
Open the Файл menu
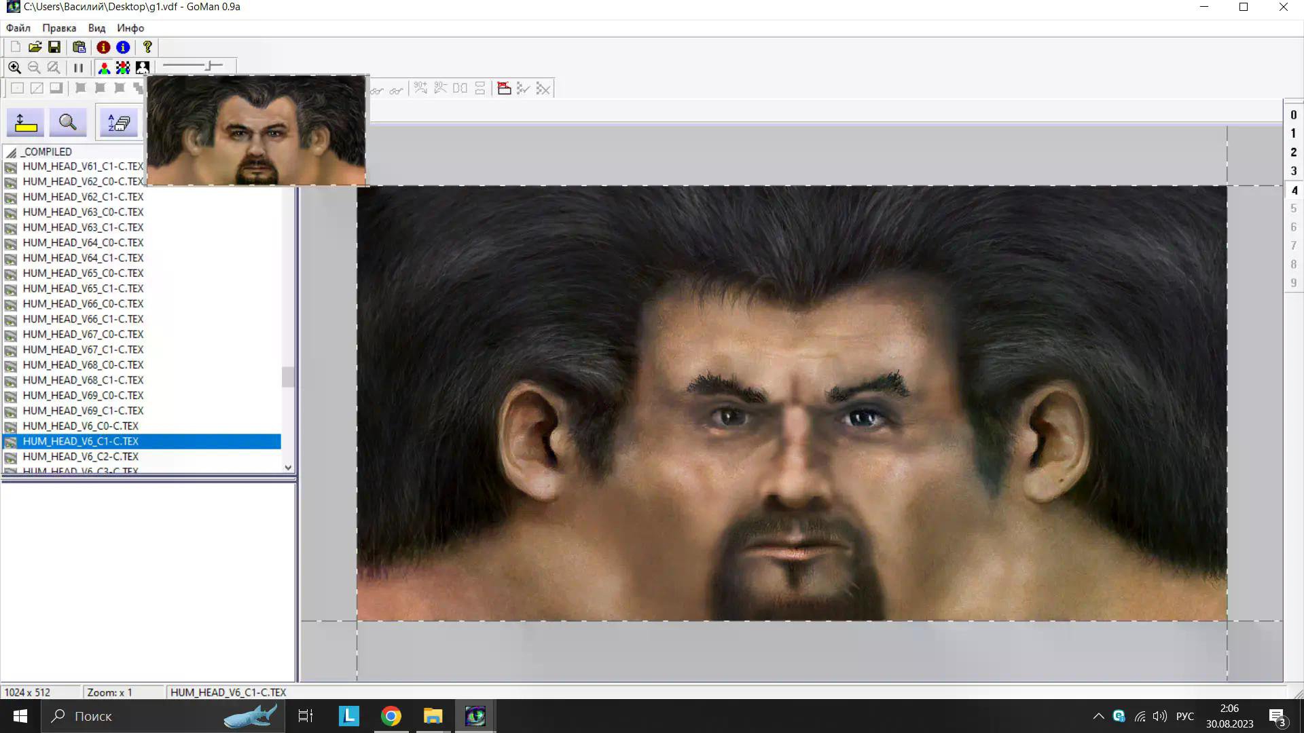[18, 28]
